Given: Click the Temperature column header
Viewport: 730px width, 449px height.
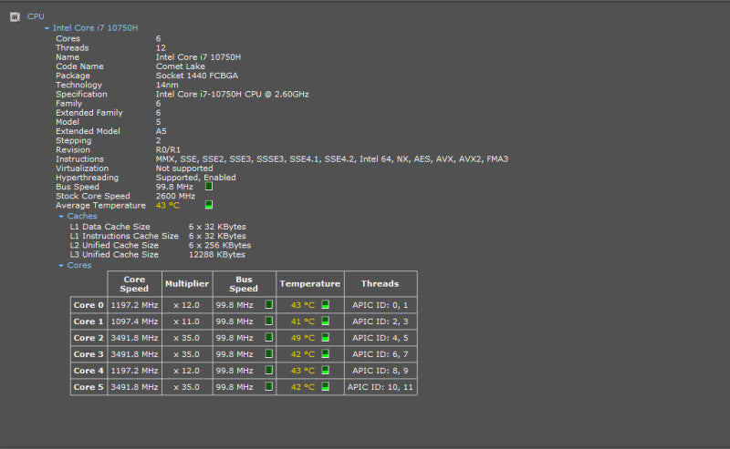Looking at the screenshot, I should coord(310,284).
